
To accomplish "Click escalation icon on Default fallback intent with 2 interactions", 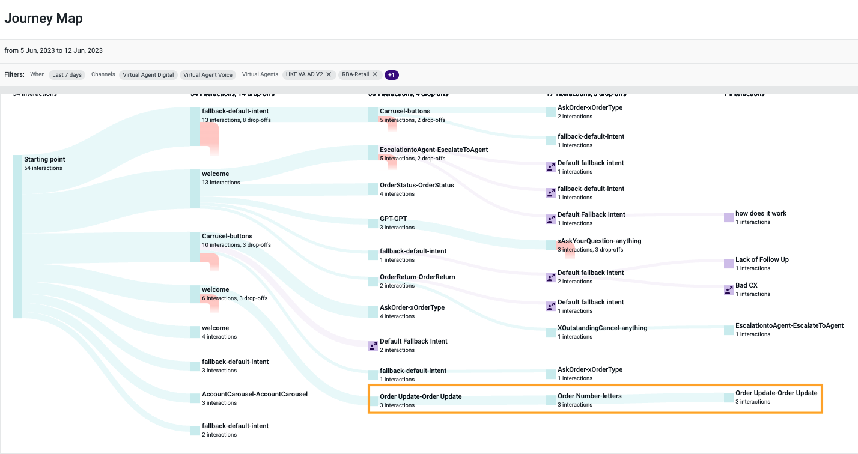I will 550,277.
